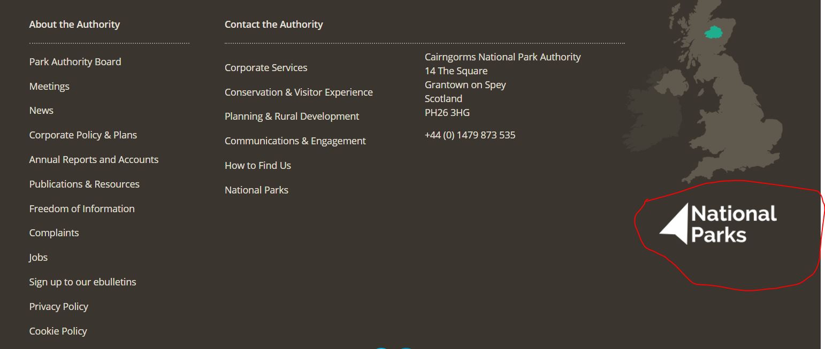Image resolution: width=825 pixels, height=349 pixels.
Task: Open Corporate Services contact link
Action: click(x=266, y=67)
